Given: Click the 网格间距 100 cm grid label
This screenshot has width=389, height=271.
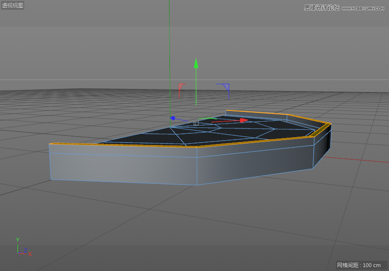Looking at the screenshot, I should coord(358,265).
